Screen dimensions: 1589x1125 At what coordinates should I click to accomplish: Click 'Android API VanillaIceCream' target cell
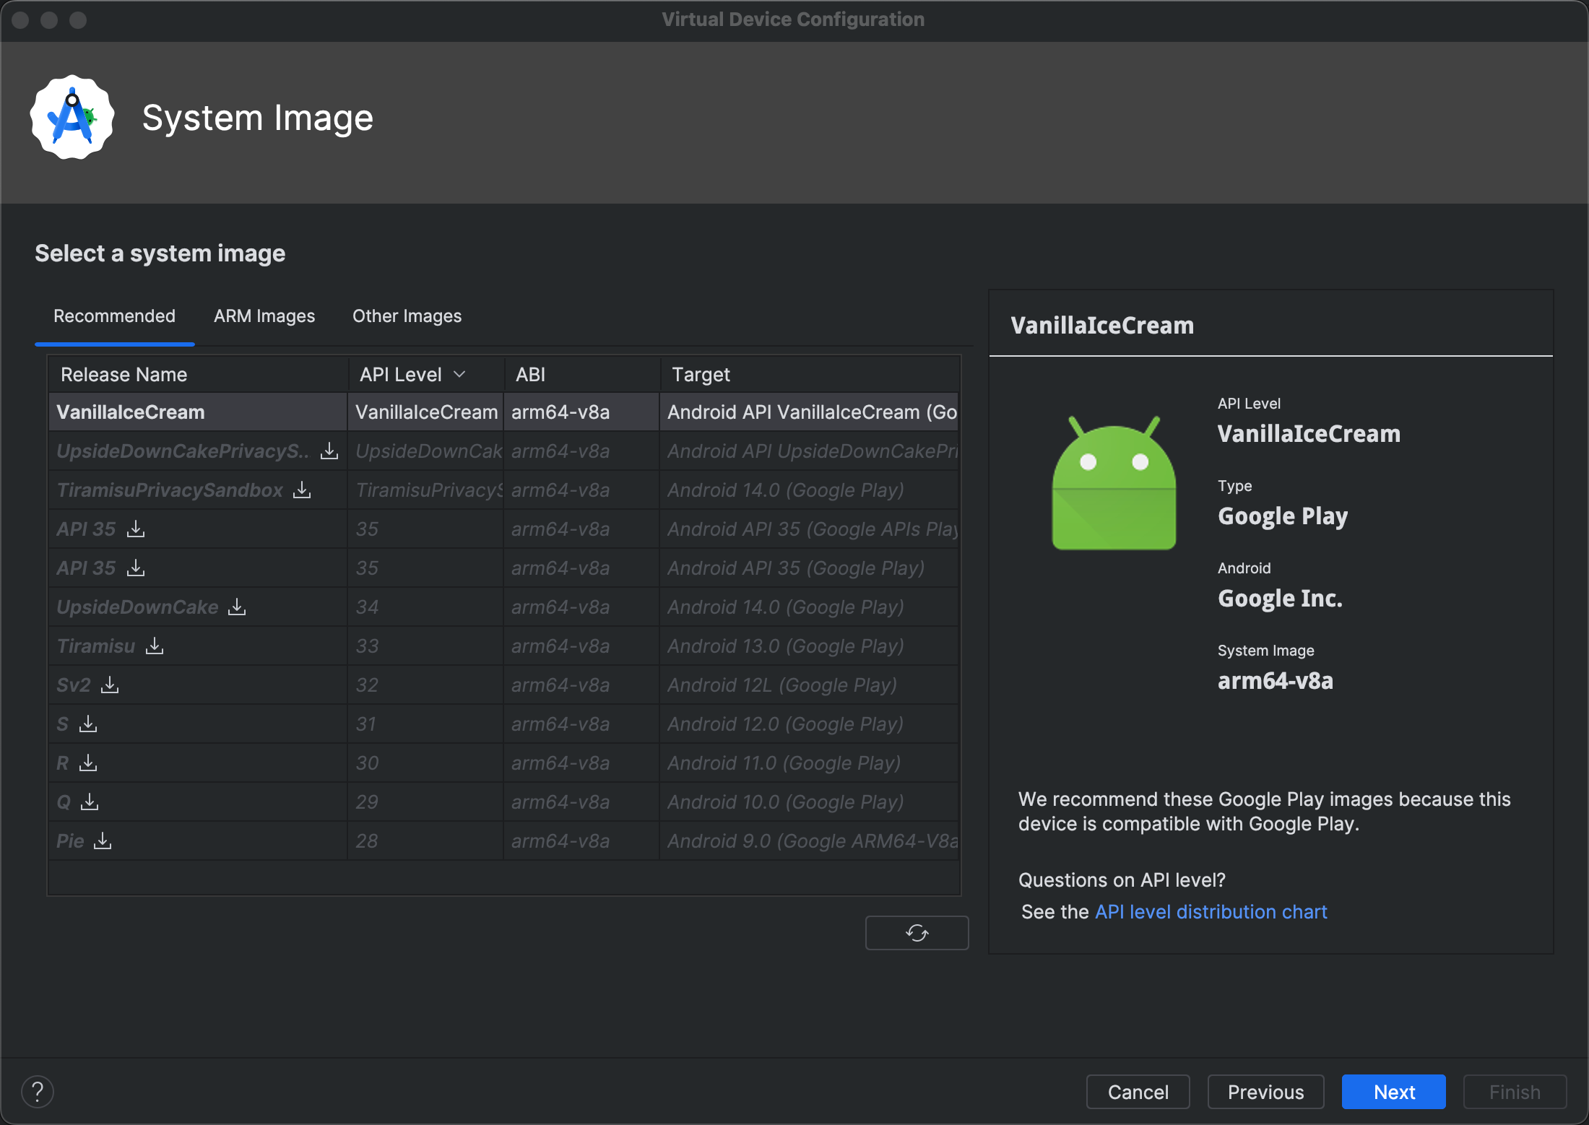click(x=809, y=412)
